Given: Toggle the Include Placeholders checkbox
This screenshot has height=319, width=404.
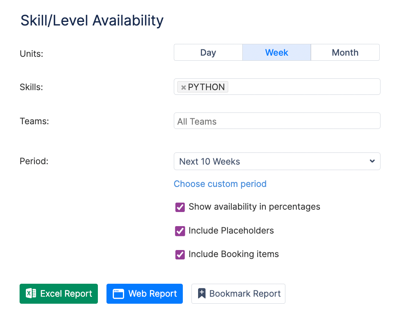Looking at the screenshot, I should (x=180, y=231).
